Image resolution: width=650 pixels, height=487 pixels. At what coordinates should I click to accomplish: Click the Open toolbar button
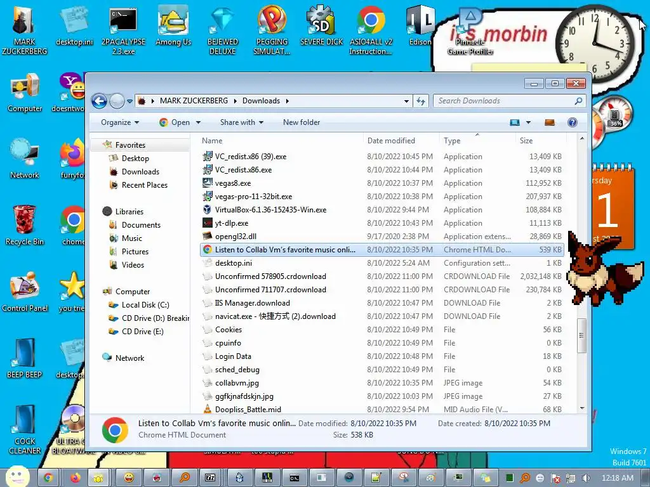tap(175, 122)
